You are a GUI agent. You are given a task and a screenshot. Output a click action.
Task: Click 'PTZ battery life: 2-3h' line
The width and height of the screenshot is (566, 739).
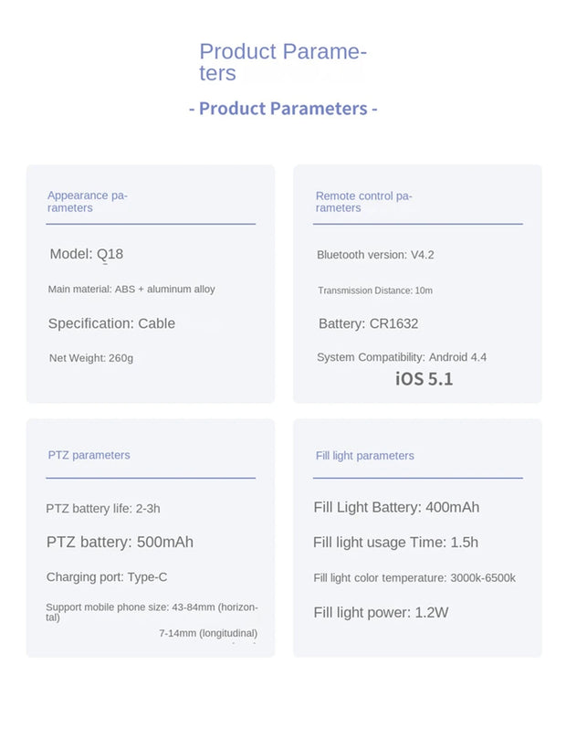pos(103,509)
